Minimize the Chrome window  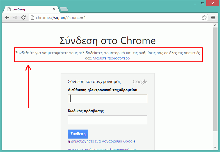coord(195,3)
